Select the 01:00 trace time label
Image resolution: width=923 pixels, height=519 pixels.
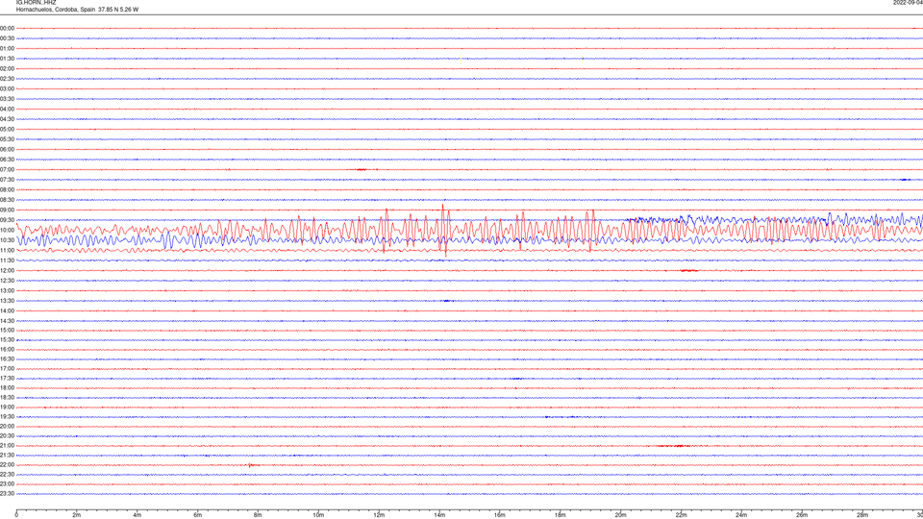7,48
